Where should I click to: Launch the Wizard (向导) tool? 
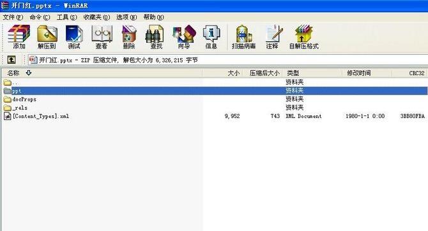[x=184, y=37]
